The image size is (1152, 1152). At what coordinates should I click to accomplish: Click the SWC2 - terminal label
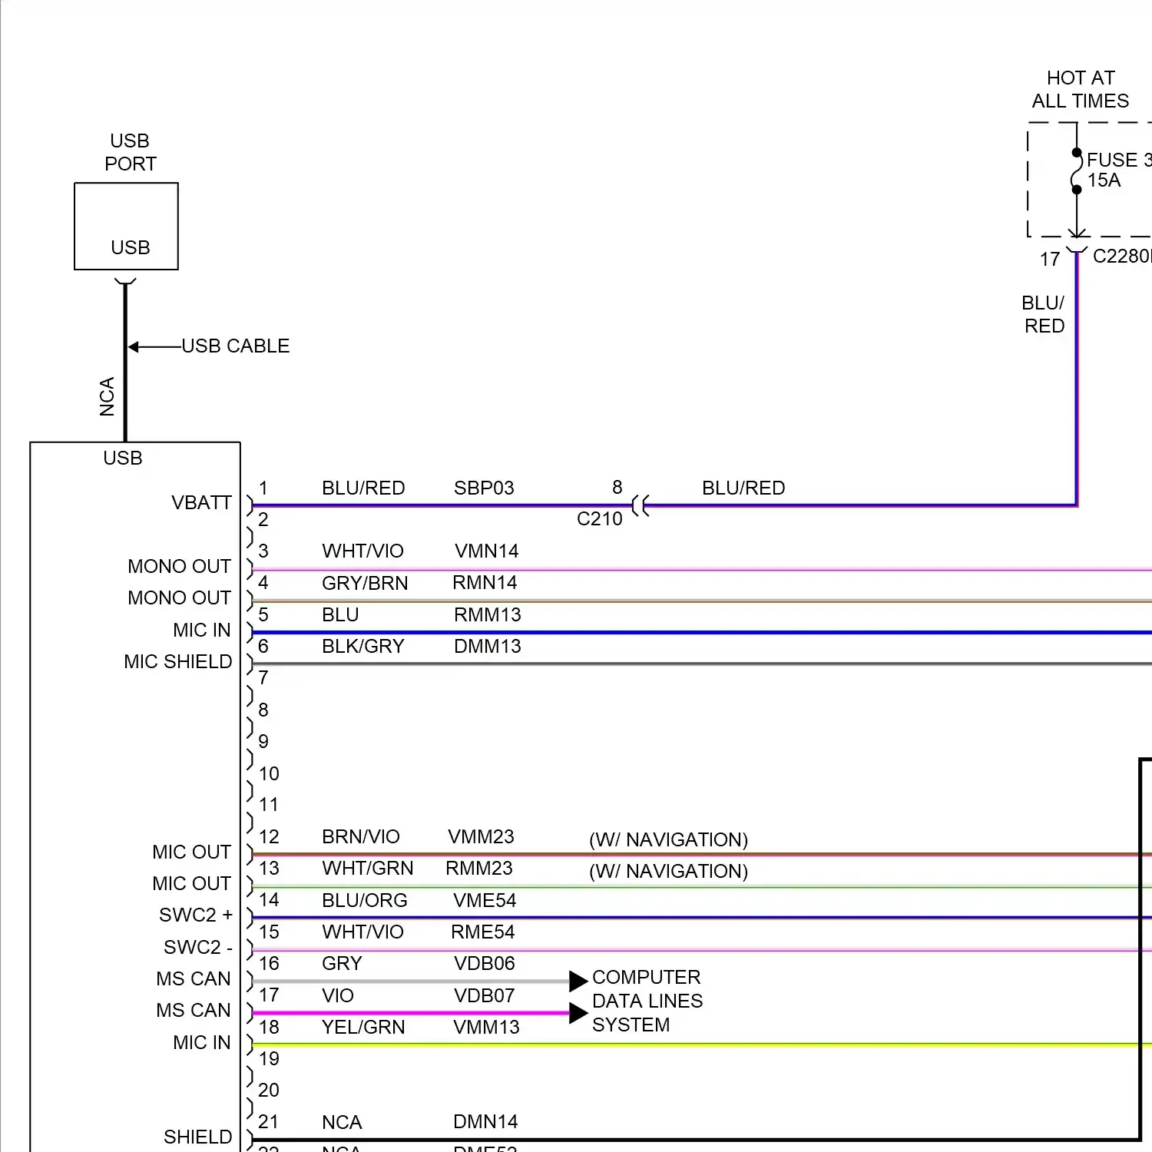pyautogui.click(x=198, y=947)
